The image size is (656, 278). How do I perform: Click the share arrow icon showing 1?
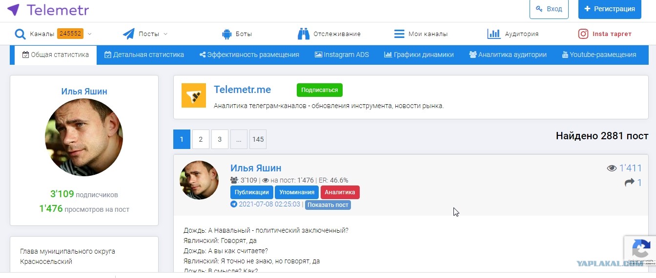[x=630, y=183]
